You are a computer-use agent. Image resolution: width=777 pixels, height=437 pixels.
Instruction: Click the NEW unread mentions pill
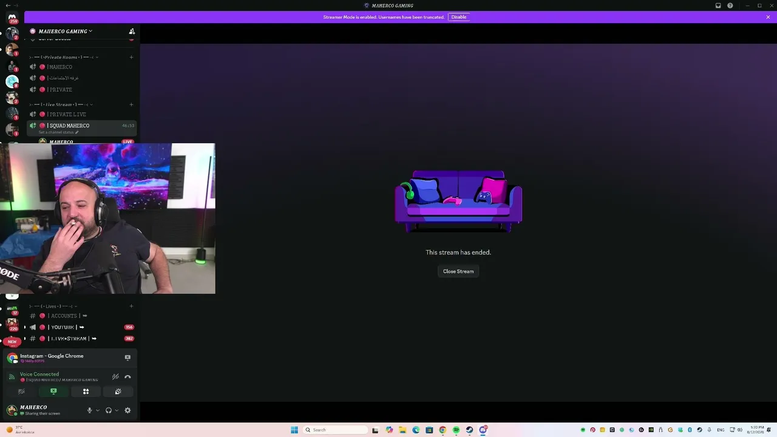(x=12, y=342)
